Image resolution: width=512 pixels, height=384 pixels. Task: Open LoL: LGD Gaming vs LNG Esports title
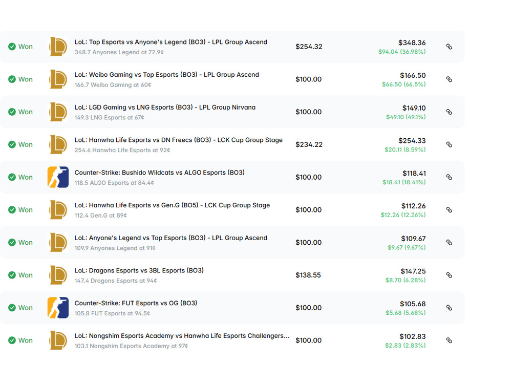[165, 108]
